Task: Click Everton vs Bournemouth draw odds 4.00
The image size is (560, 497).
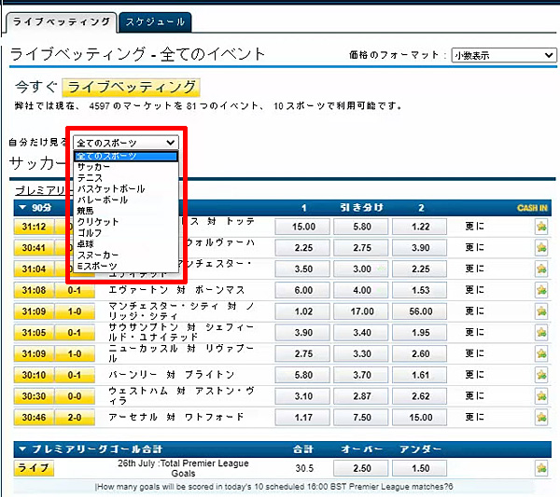Action: [361, 290]
